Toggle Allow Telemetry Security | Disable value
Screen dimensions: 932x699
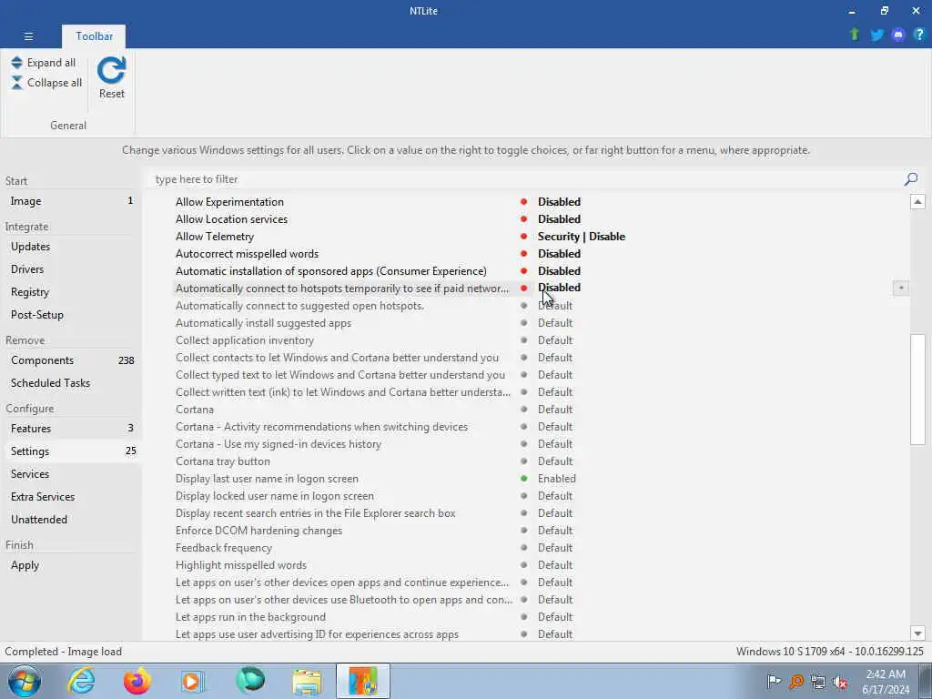(582, 236)
